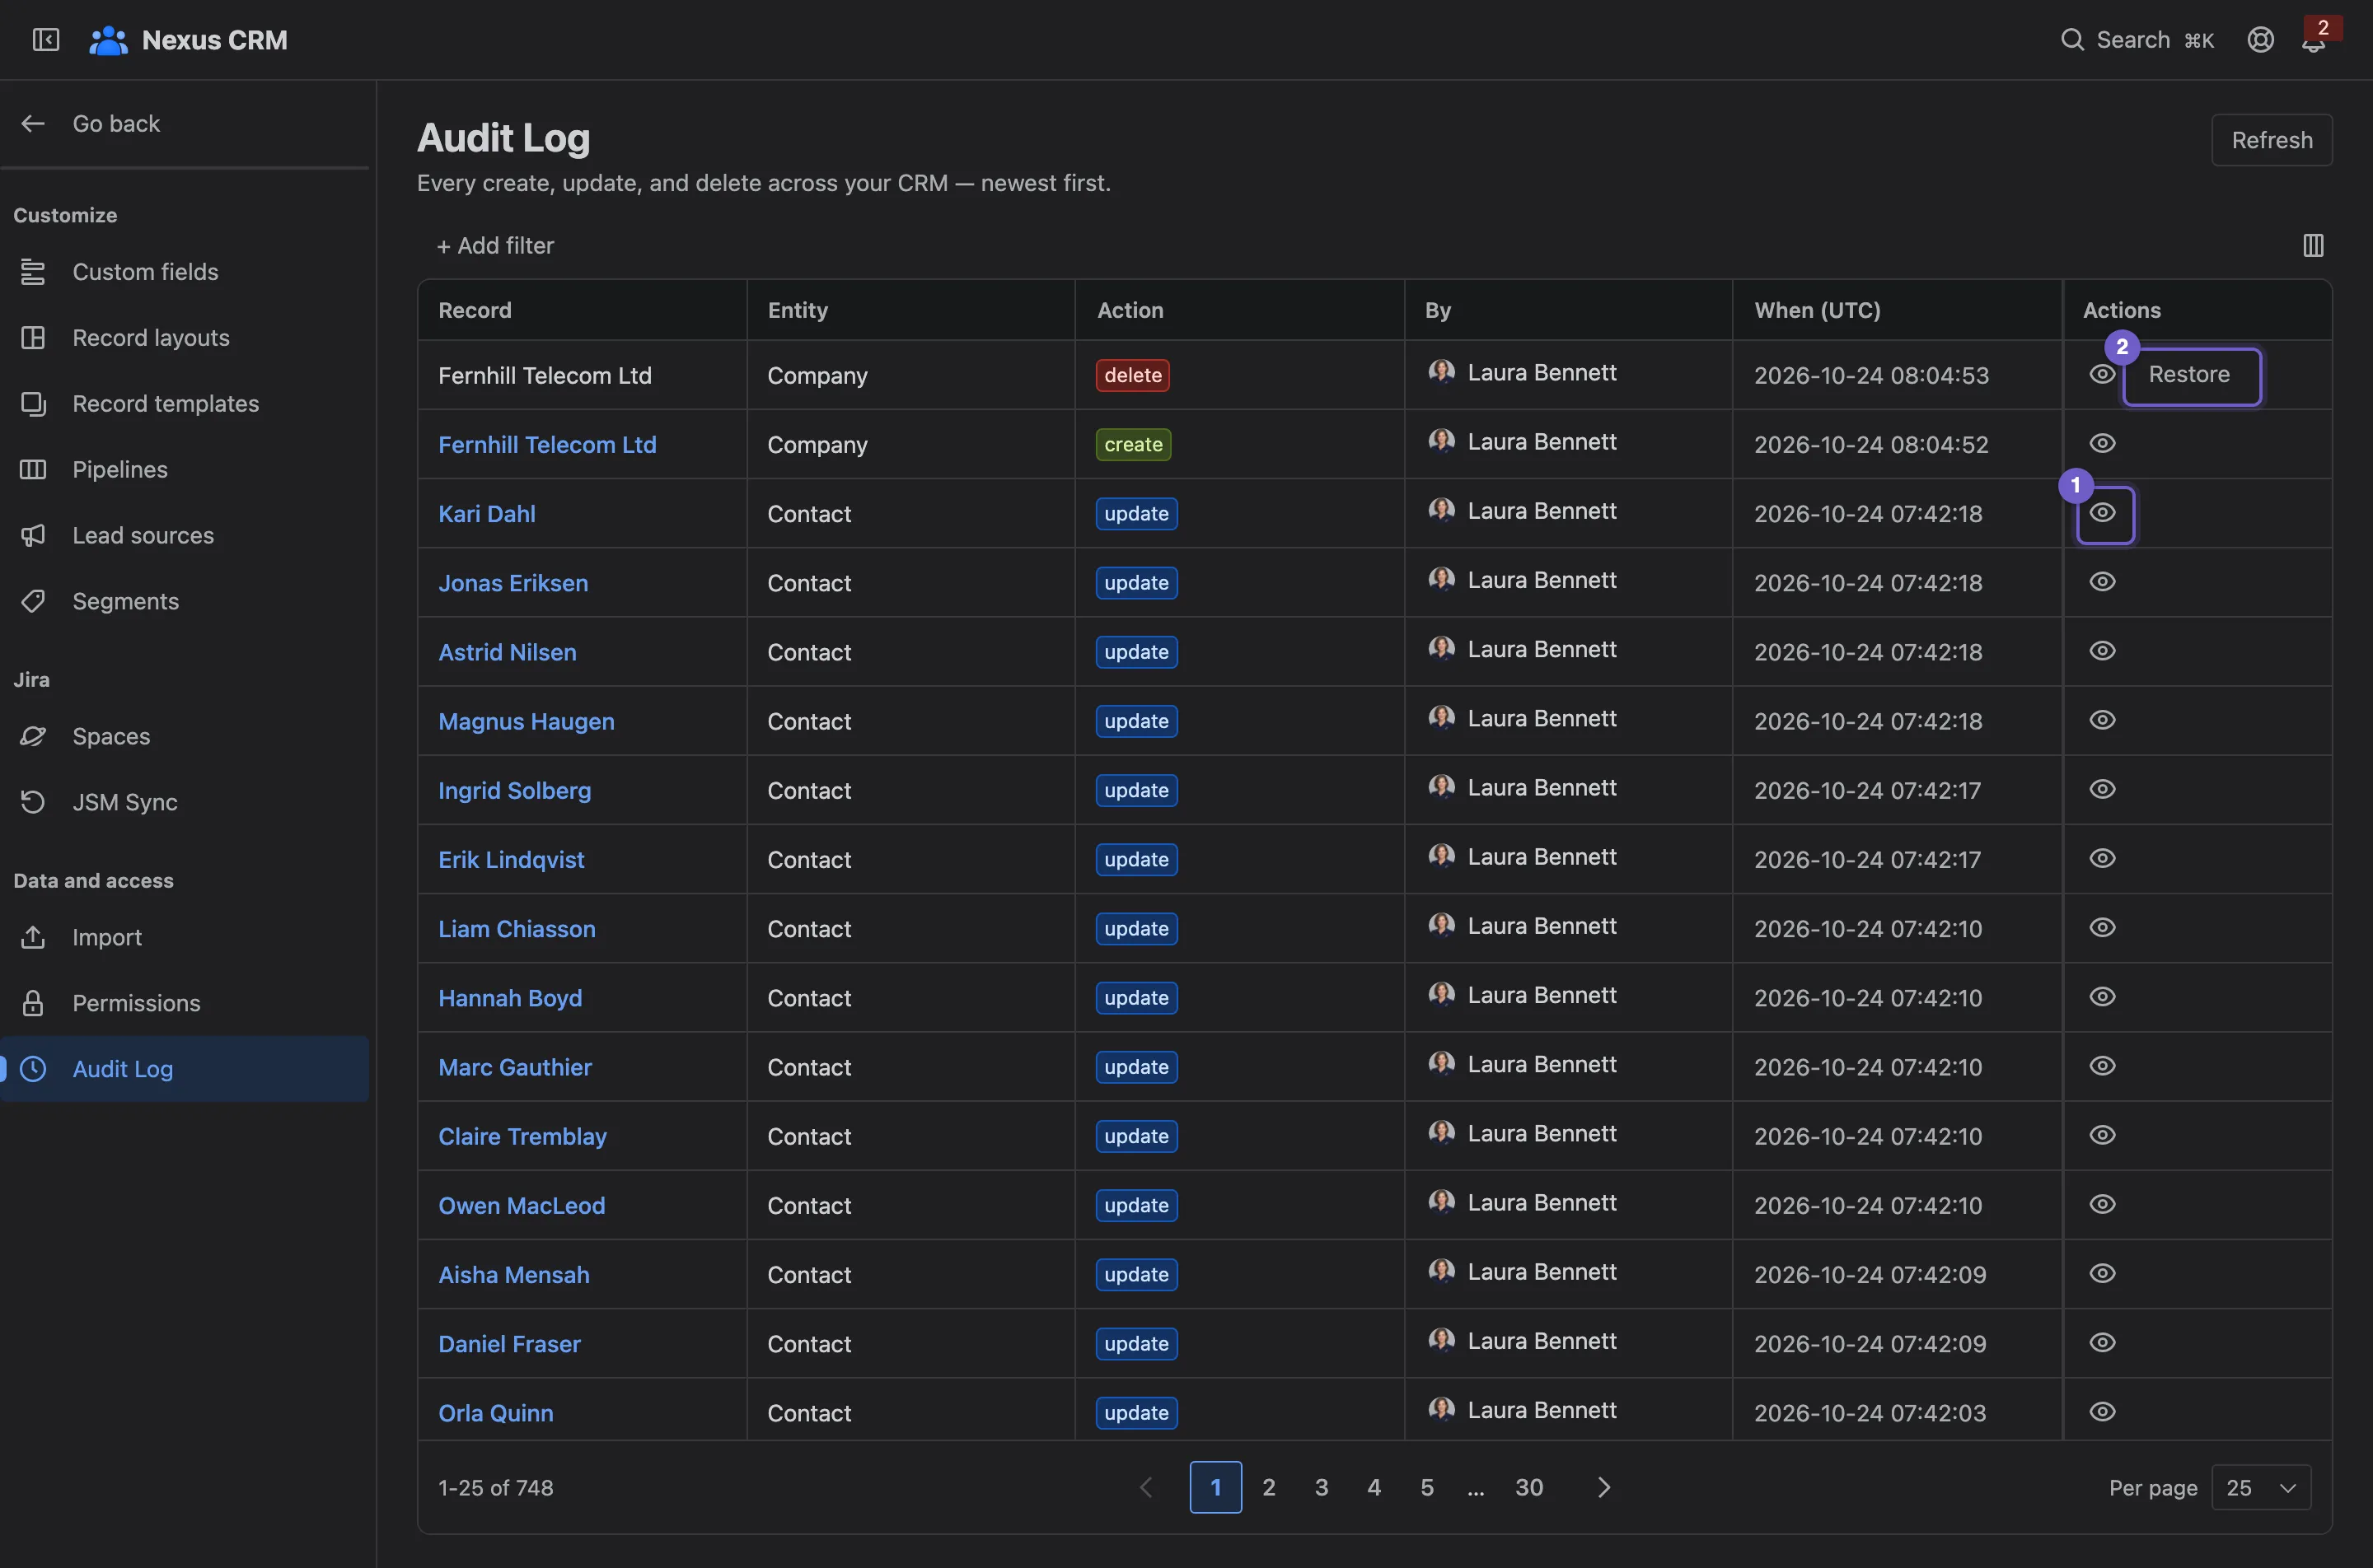Open the Search box
Viewport: 2373px width, 1568px height.
2137,40
